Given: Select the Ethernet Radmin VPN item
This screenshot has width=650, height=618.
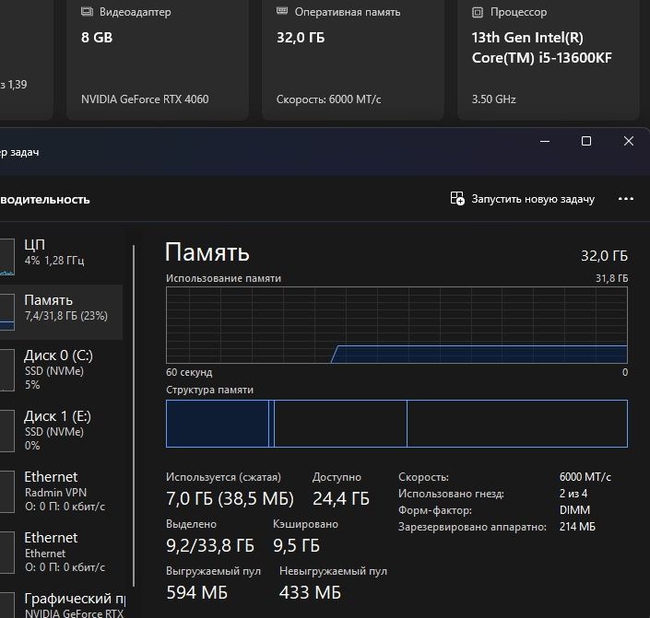Looking at the screenshot, I should pos(62,491).
